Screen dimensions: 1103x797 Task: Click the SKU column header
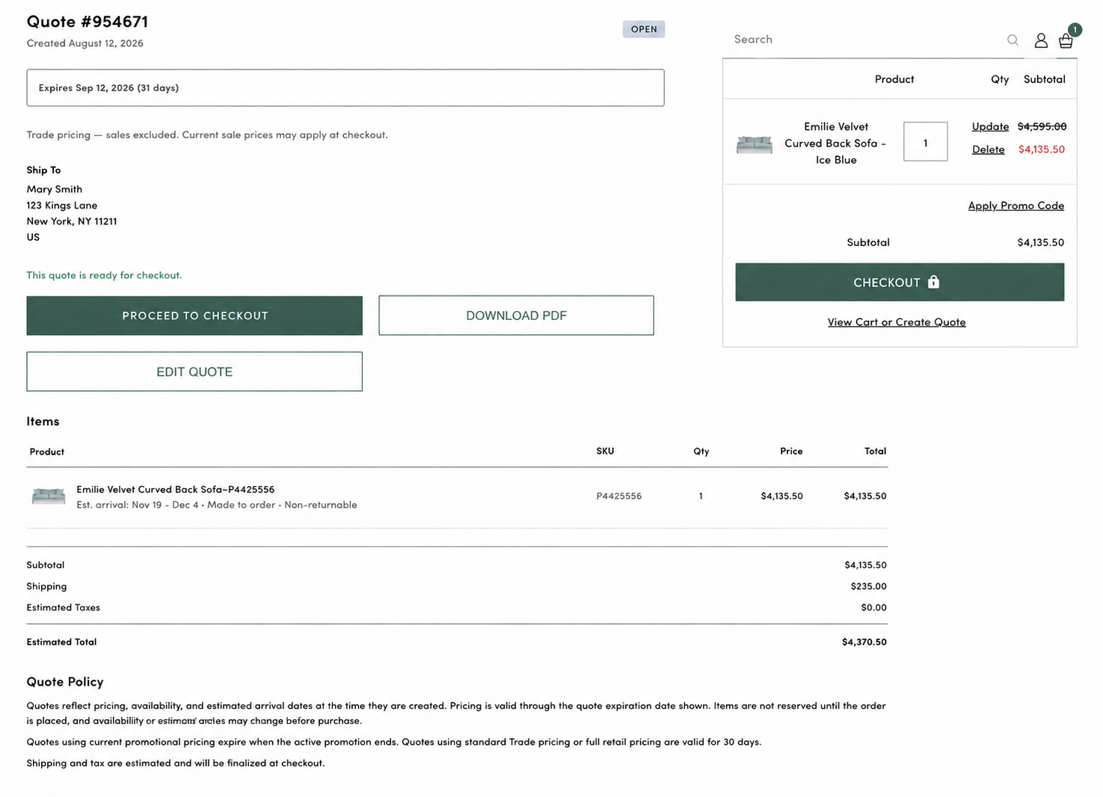point(605,451)
